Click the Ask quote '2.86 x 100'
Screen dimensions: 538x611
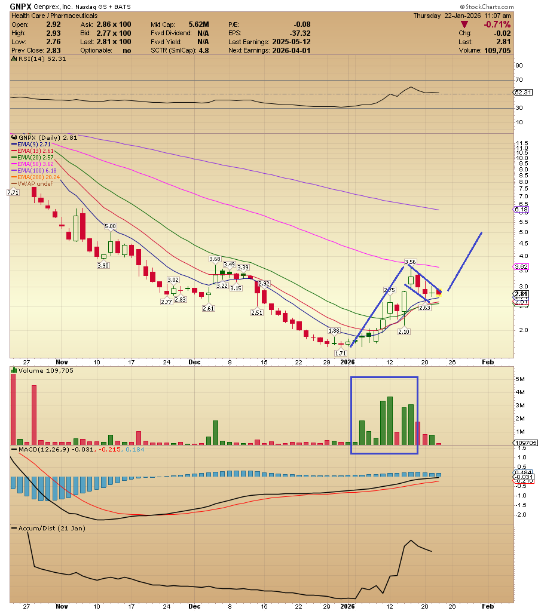pos(114,24)
